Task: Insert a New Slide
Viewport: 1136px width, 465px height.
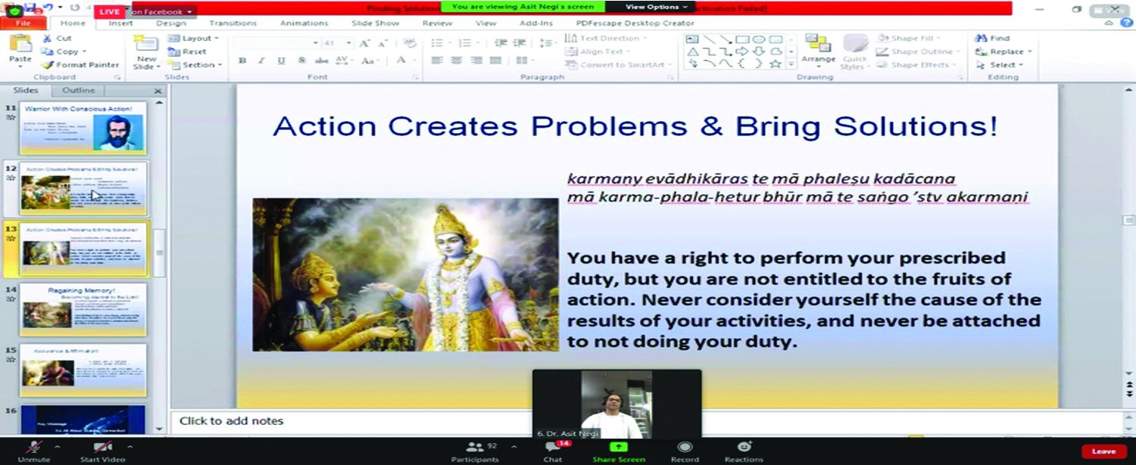Action: pyautogui.click(x=145, y=47)
